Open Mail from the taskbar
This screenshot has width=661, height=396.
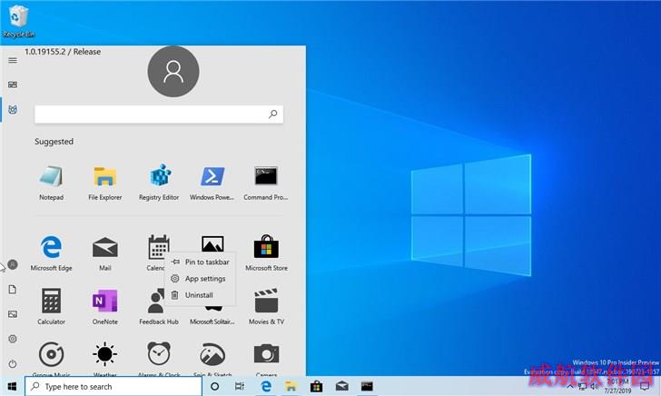click(x=342, y=386)
